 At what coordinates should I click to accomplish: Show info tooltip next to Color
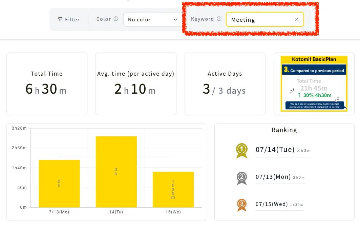[x=116, y=19]
